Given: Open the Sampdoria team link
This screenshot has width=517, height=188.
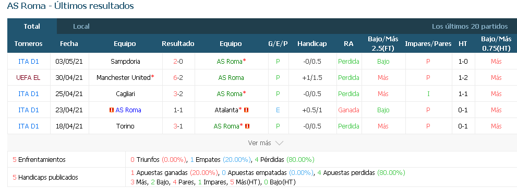Looking at the screenshot, I should point(125,61).
